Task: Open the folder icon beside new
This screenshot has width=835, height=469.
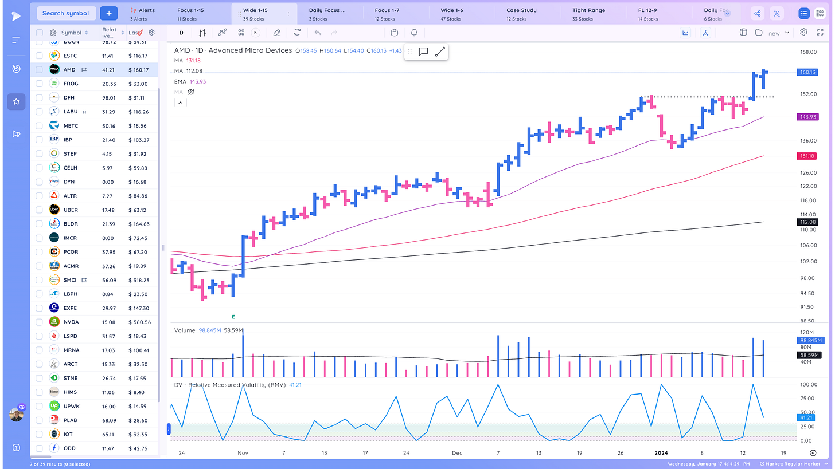Action: pyautogui.click(x=759, y=33)
